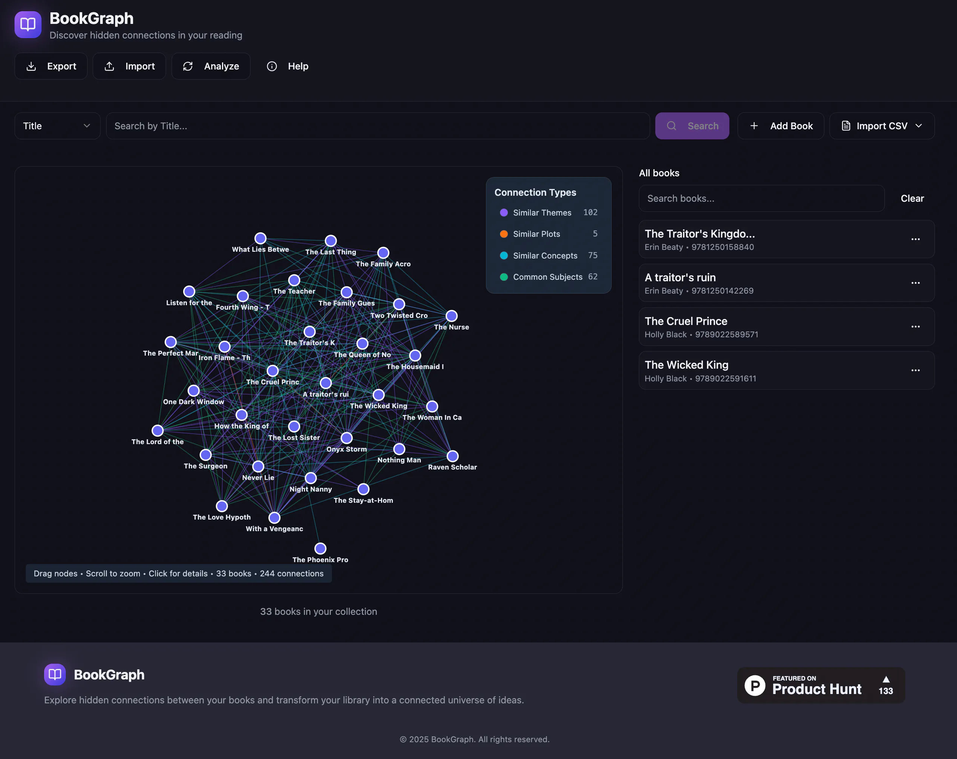Click the BookGraph logo icon in header
Image resolution: width=957 pixels, height=759 pixels.
coord(28,24)
